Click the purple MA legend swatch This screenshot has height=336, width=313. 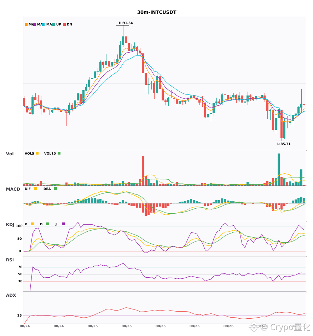[x=35, y=24]
